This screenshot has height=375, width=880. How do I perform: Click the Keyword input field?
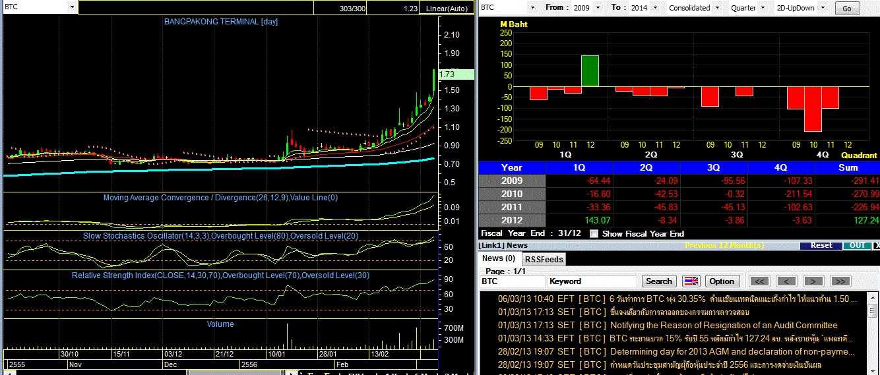click(x=592, y=281)
